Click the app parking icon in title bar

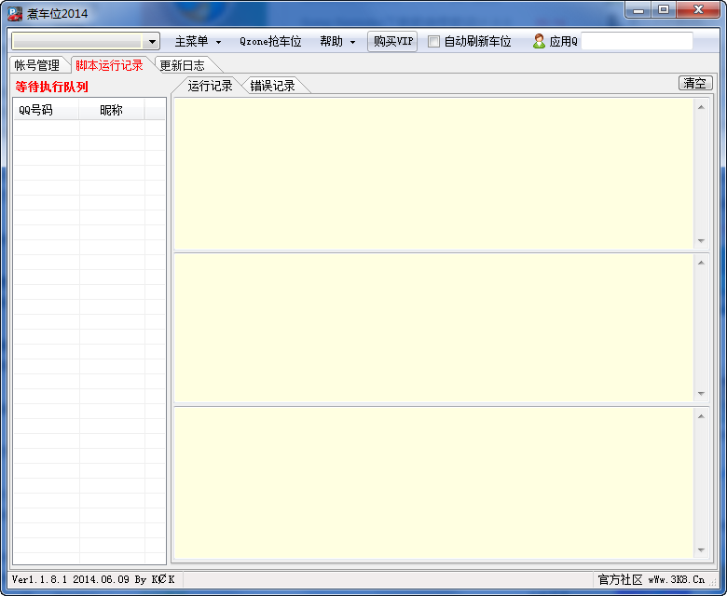[x=15, y=13]
